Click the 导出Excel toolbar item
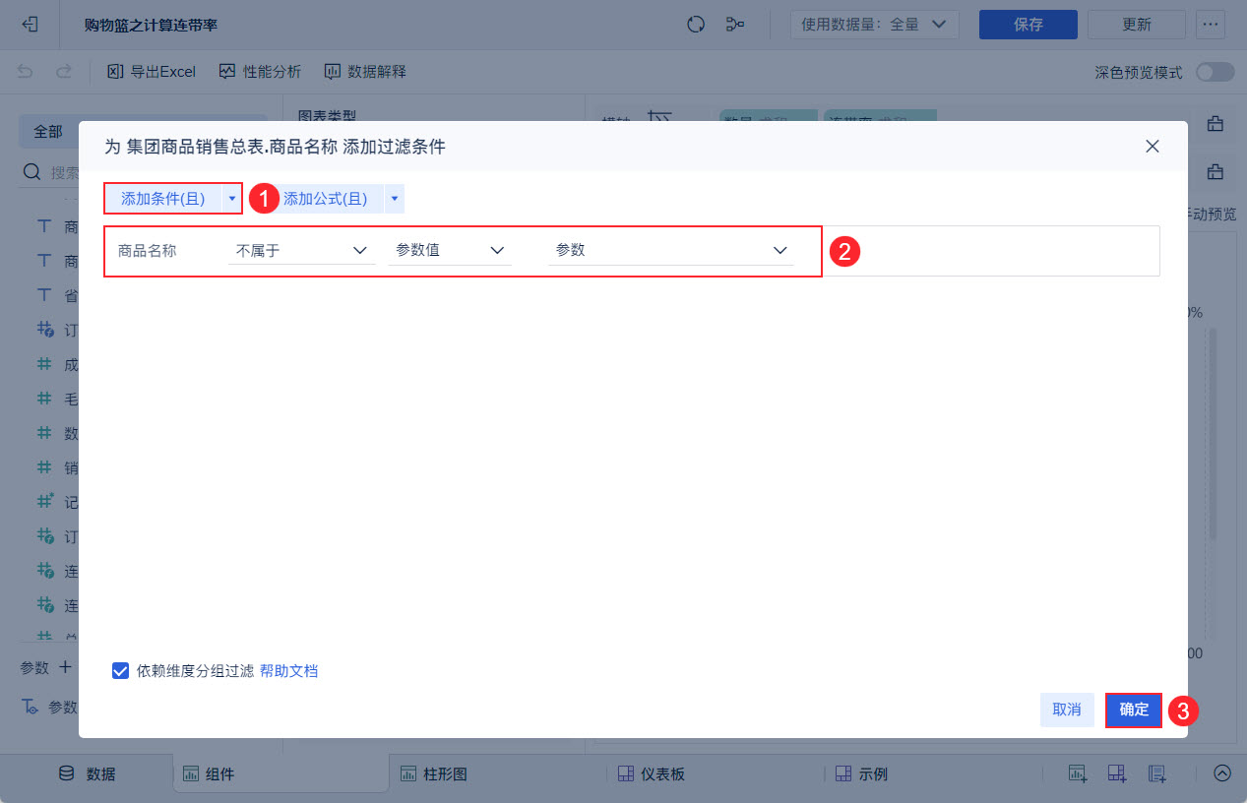 click(152, 72)
